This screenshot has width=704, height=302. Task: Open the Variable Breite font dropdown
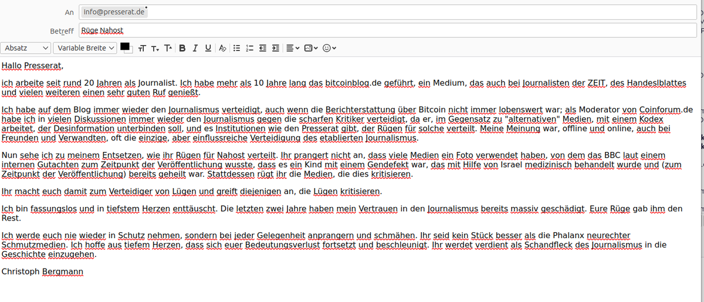click(86, 48)
